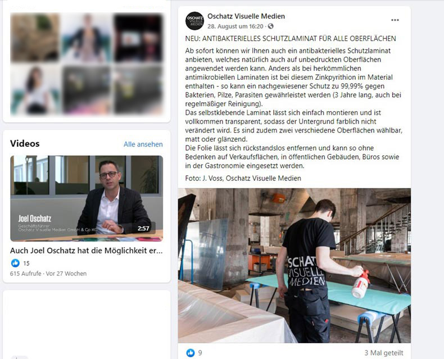Open top-middle blurred photo in grid
The height and width of the screenshot is (359, 444).
tap(87, 38)
